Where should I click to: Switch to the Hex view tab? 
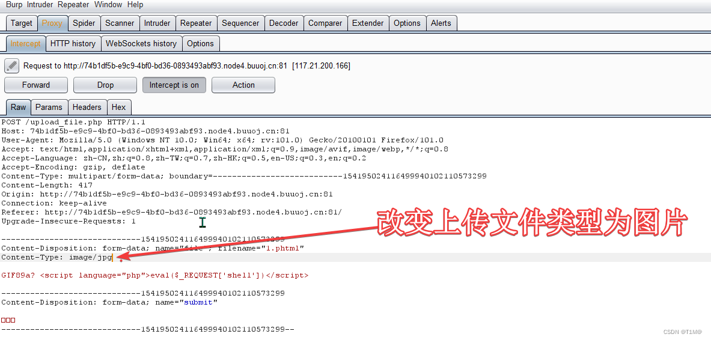click(x=119, y=107)
